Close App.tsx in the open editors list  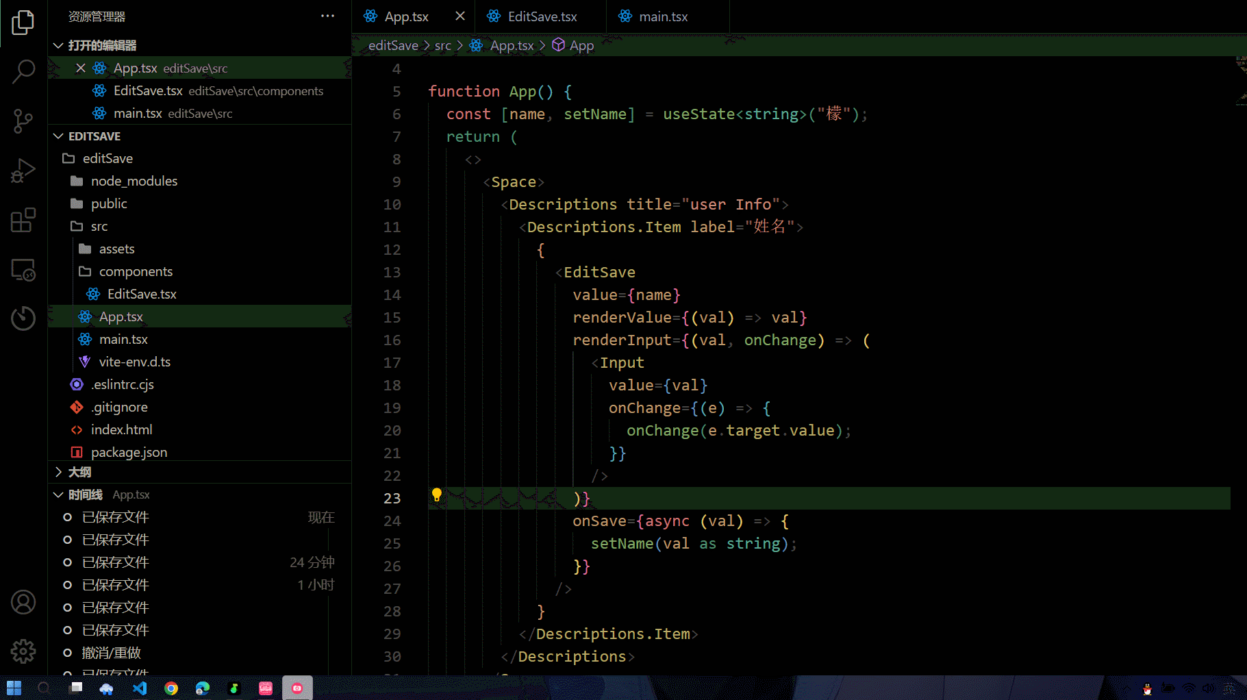pos(81,68)
